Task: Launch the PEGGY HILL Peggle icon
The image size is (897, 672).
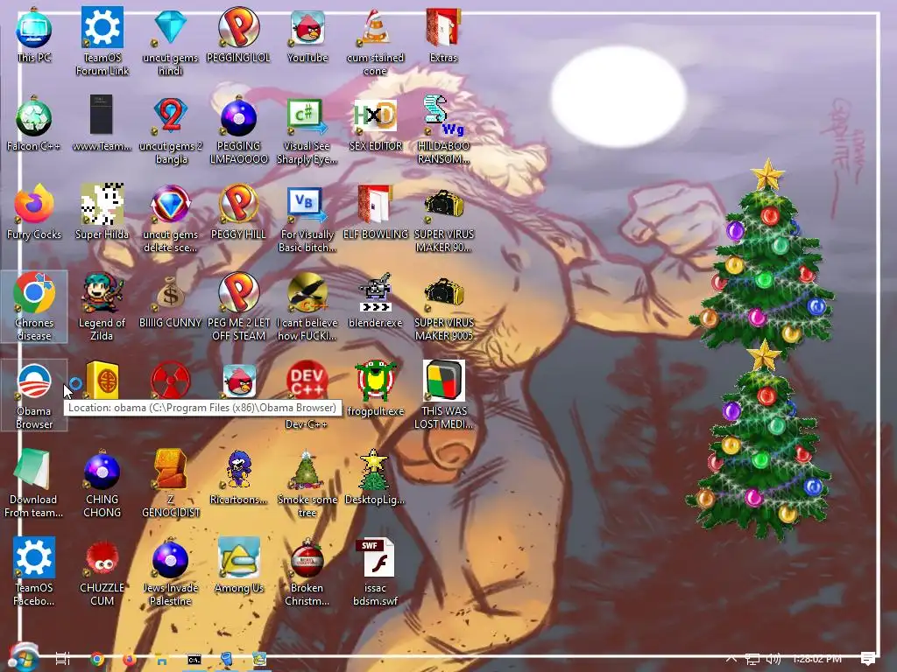Action: (x=238, y=212)
